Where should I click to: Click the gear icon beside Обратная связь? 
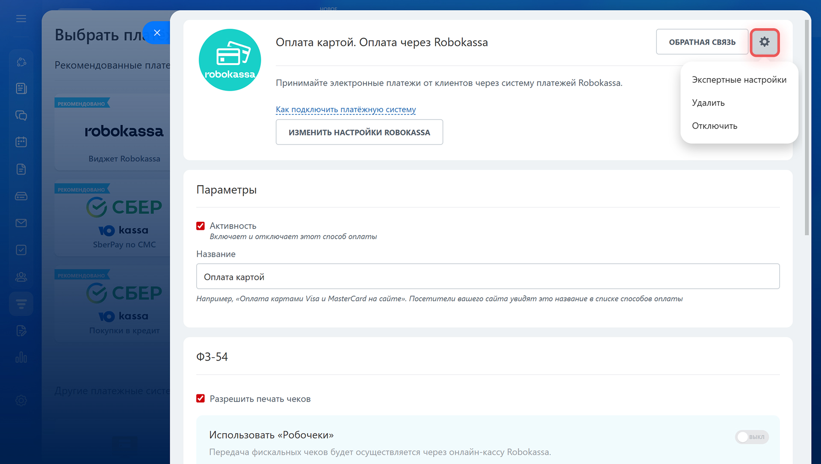765,42
